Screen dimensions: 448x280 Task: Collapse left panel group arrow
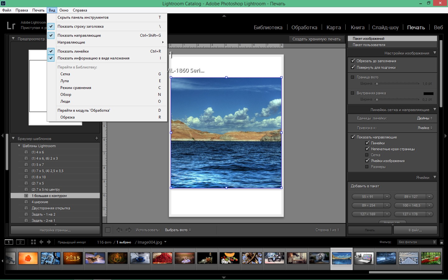tap(2, 136)
